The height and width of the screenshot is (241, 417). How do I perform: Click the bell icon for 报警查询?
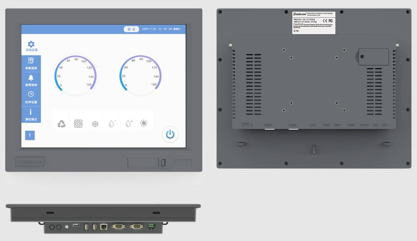pos(31,78)
